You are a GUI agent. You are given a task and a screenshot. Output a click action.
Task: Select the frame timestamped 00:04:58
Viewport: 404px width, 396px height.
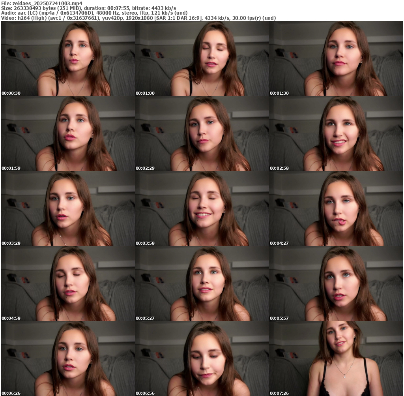[x=67, y=283]
